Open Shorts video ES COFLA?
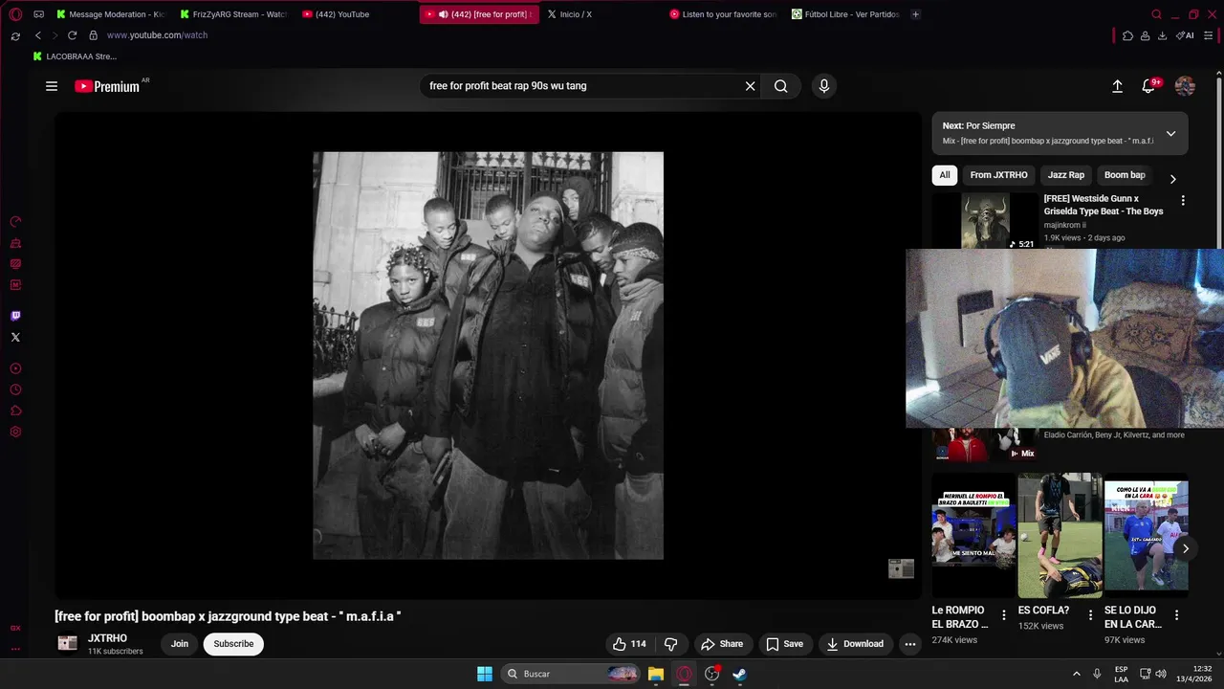 pos(1060,535)
